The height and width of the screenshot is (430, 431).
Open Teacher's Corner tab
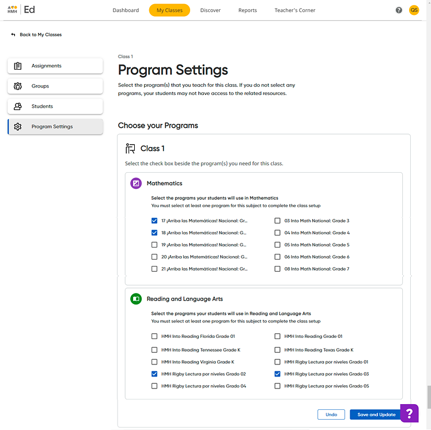click(294, 10)
